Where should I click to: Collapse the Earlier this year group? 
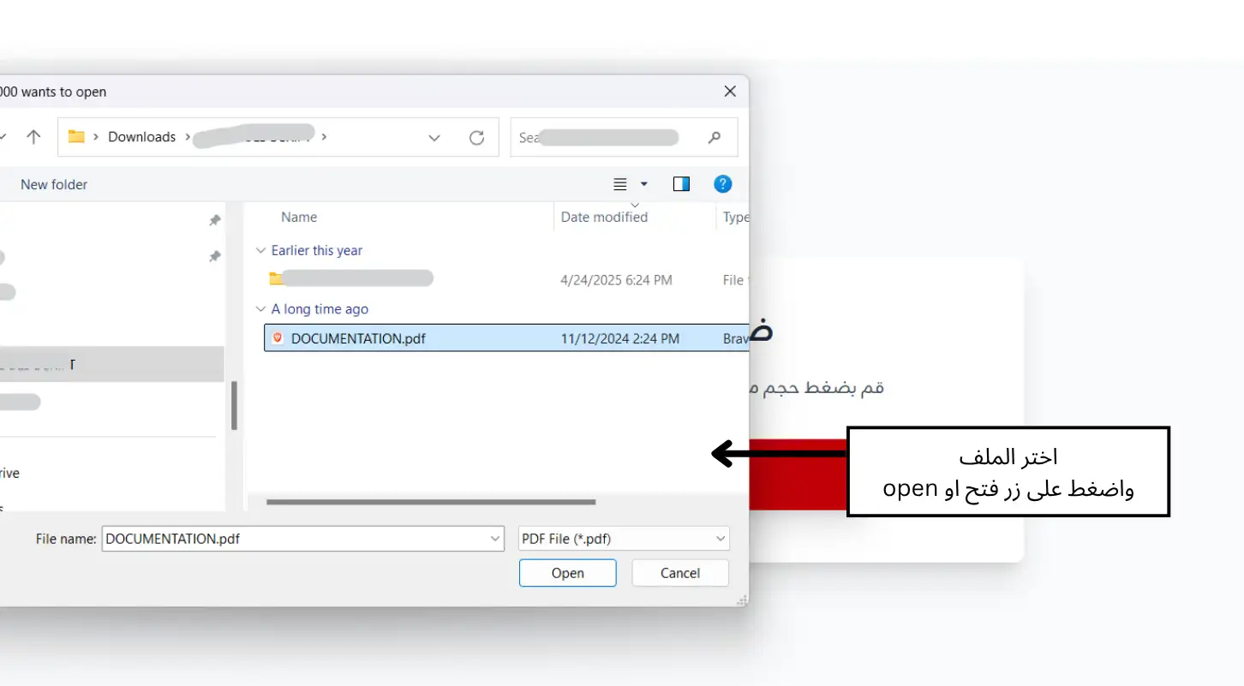(x=260, y=251)
